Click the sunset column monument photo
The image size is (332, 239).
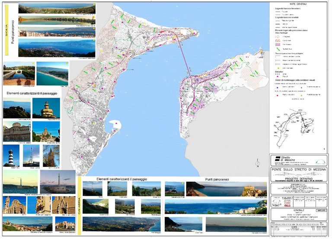(57, 182)
